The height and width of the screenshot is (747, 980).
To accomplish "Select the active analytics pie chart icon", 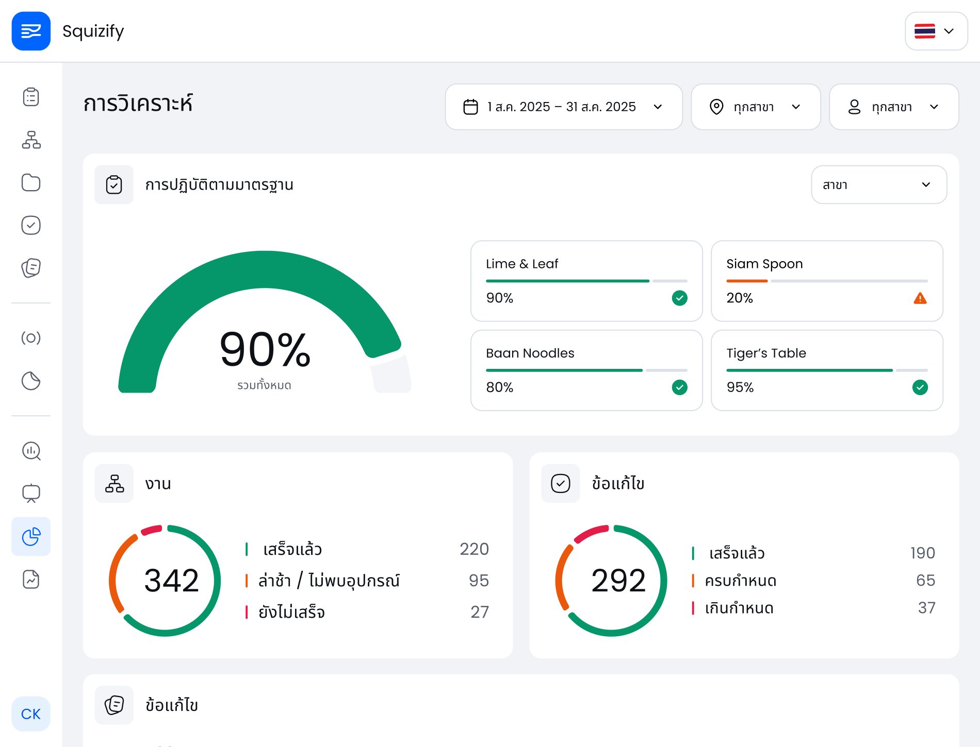I will click(31, 536).
